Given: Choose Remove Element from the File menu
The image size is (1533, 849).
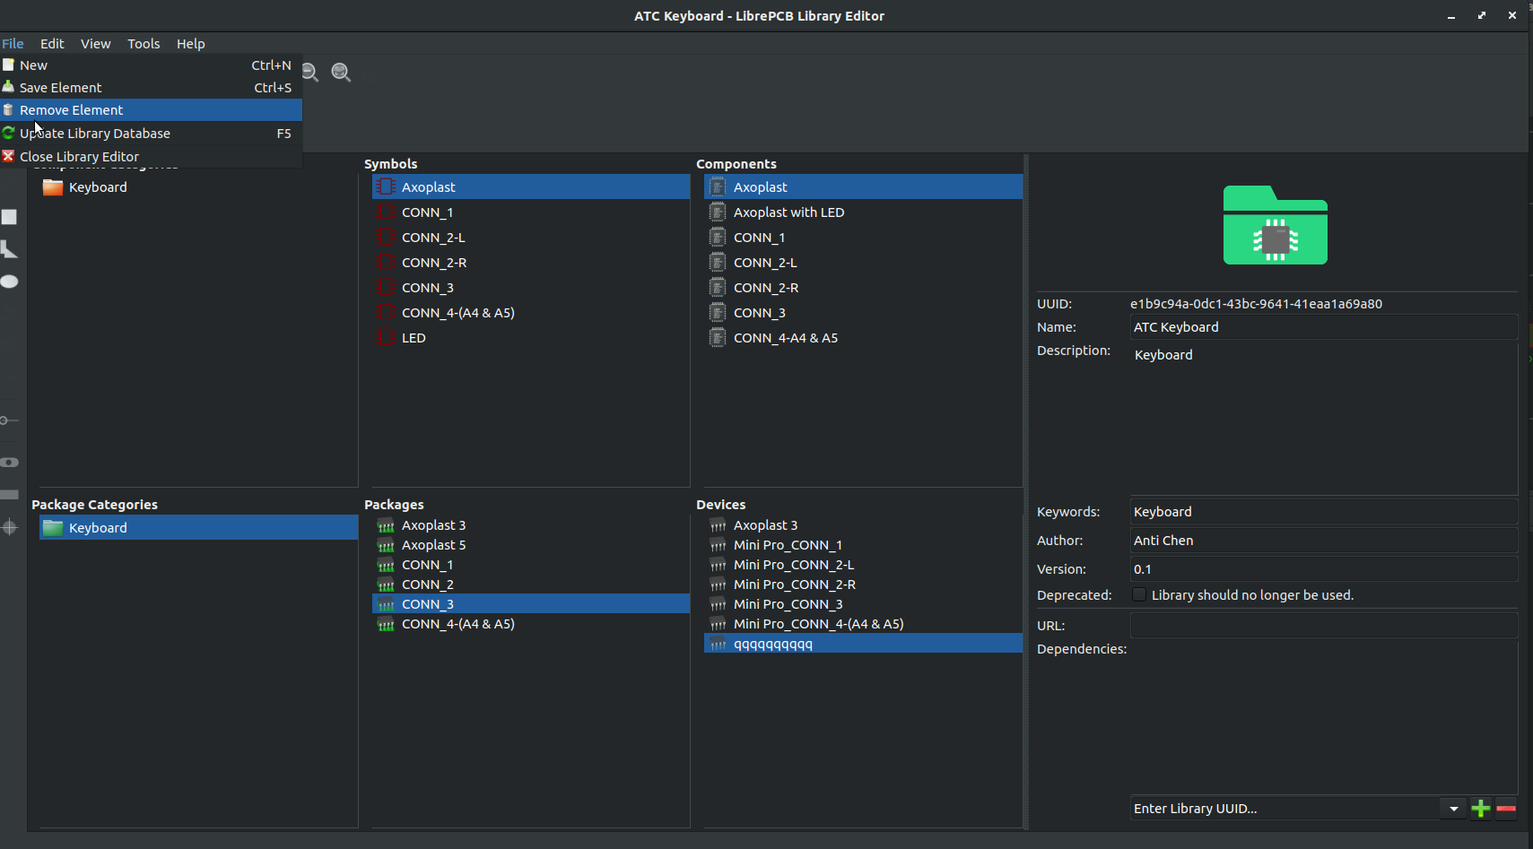Looking at the screenshot, I should pyautogui.click(x=151, y=109).
